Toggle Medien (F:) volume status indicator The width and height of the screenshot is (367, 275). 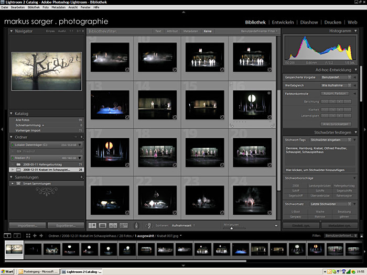click(x=13, y=158)
